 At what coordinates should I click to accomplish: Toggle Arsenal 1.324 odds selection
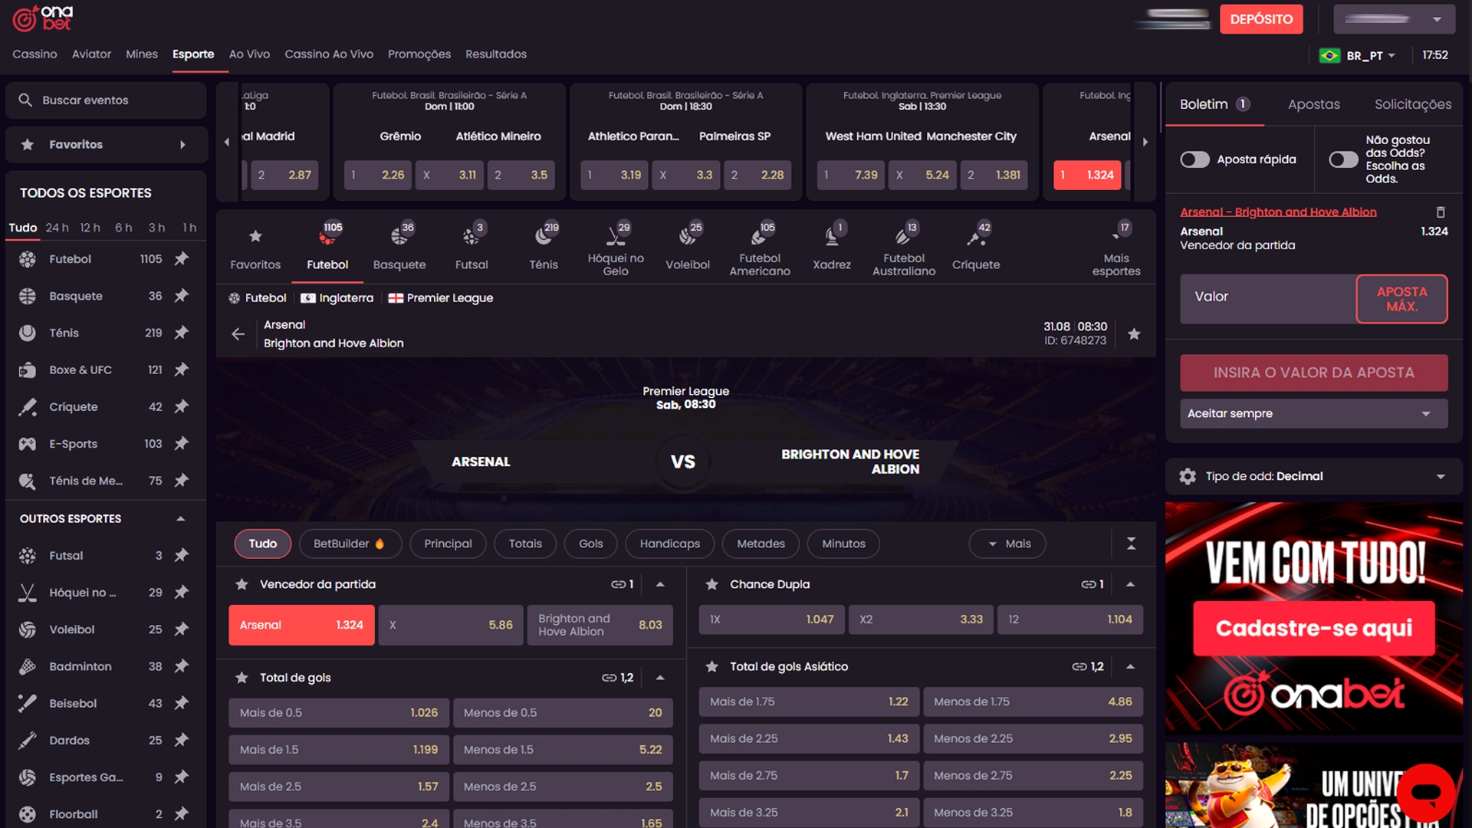point(301,625)
